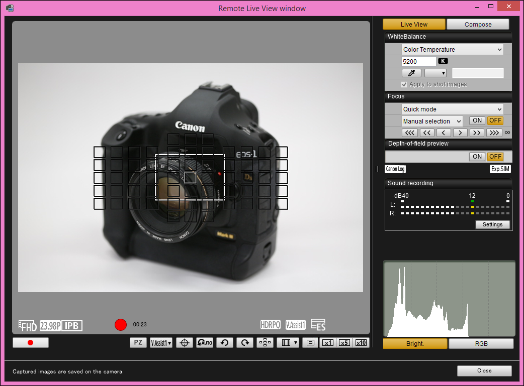Nudge focus farther with single-right arrow
Viewport: 524px width, 386px height.
tap(460, 133)
